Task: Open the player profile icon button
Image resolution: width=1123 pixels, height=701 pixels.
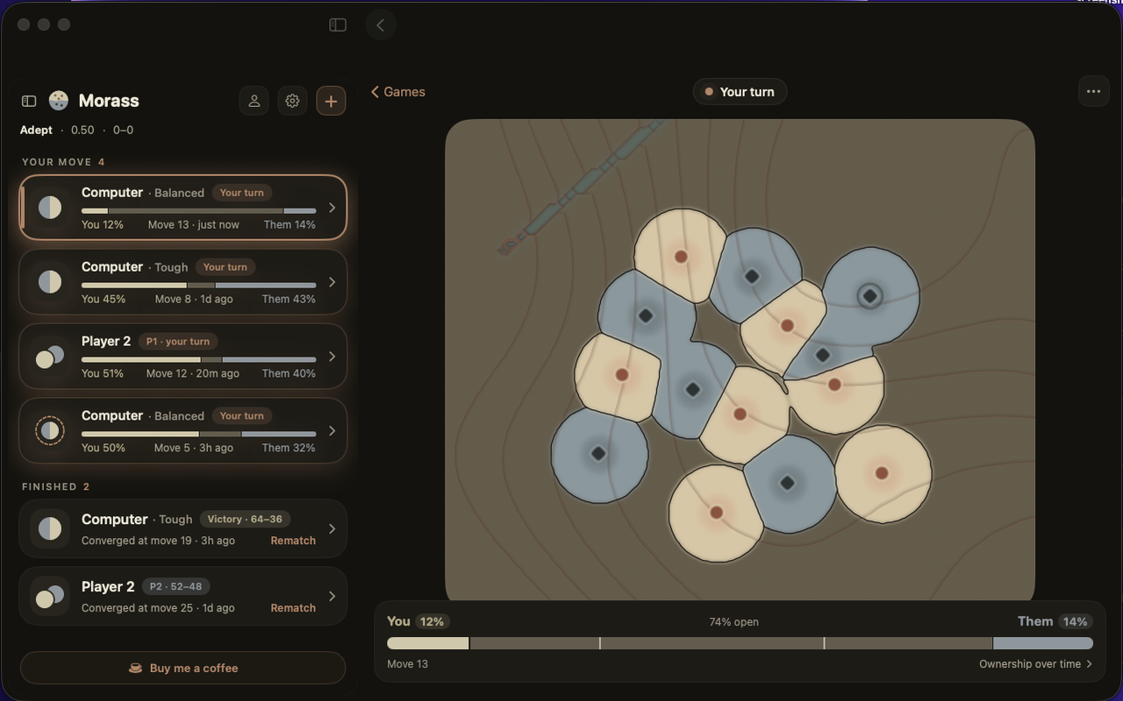Action: (x=254, y=101)
